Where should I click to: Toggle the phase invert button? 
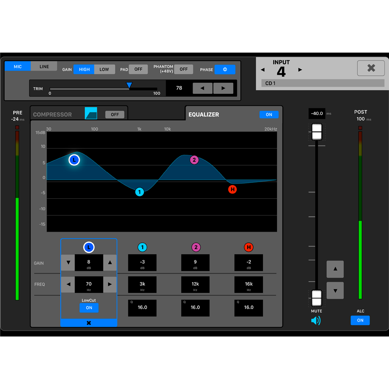point(225,70)
